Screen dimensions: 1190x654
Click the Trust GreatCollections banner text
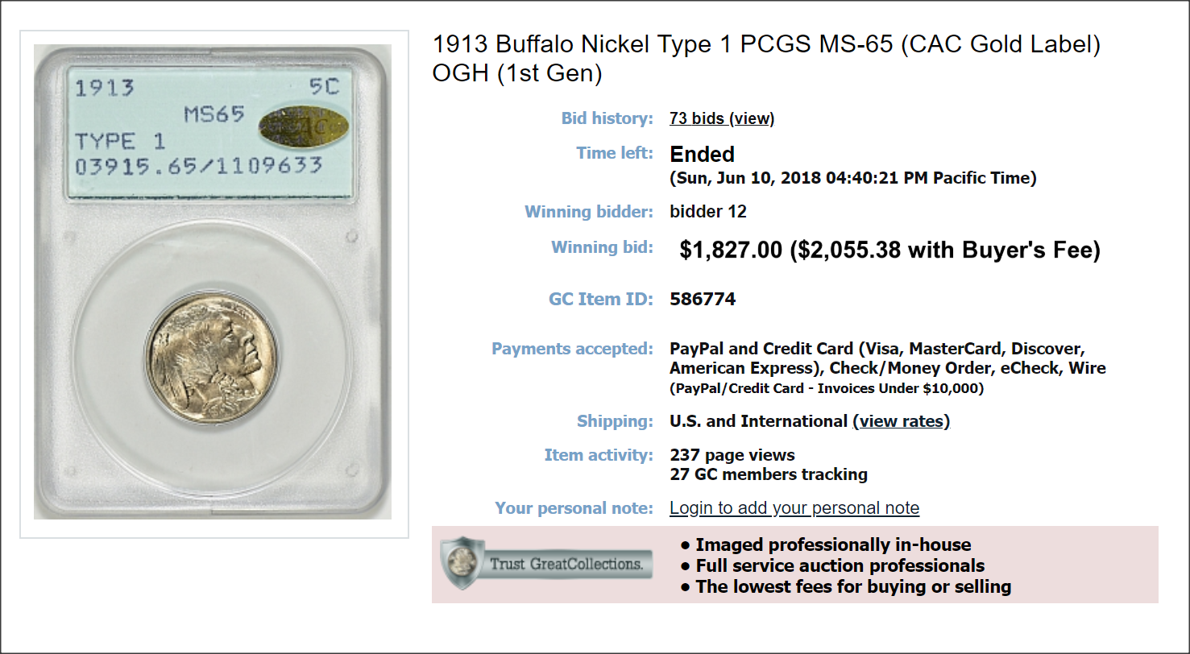click(566, 564)
